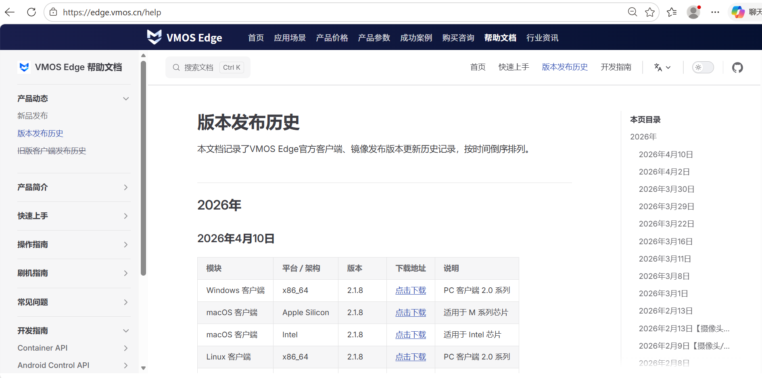The height and width of the screenshot is (378, 762).
Task: Open 应用场景 in top navigation
Action: [290, 37]
